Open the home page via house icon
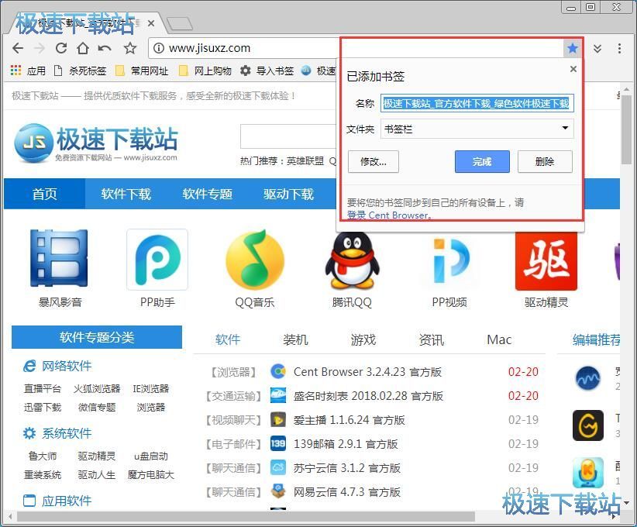This screenshot has width=637, height=527. point(83,48)
